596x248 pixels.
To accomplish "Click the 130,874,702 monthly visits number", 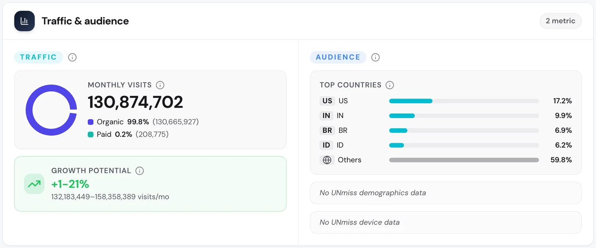I will pyautogui.click(x=135, y=102).
